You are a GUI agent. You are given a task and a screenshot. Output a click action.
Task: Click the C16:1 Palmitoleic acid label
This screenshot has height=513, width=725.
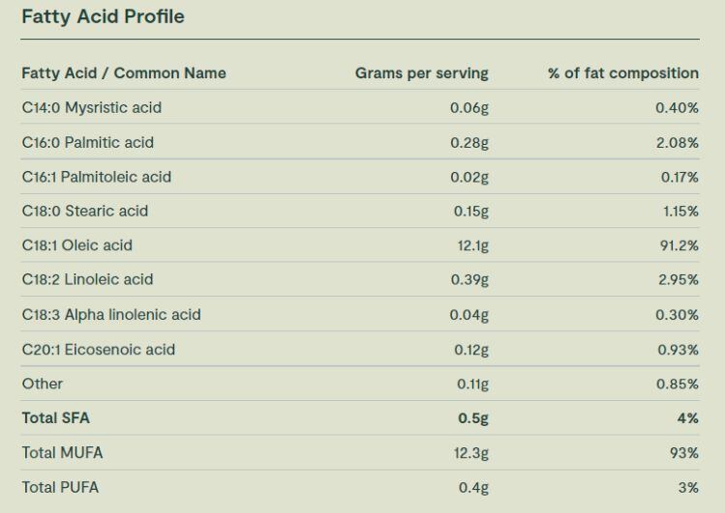[x=96, y=177]
